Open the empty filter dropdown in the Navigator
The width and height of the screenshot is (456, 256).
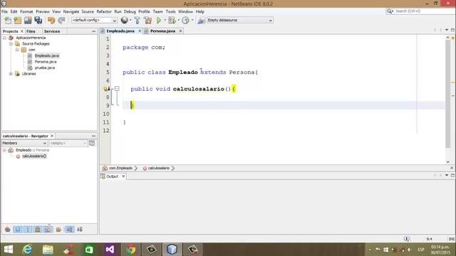tap(68, 143)
